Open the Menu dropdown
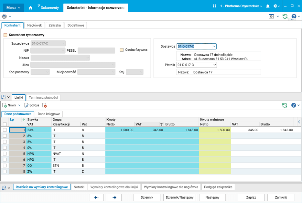Image resolution: width=302 pixels, height=203 pixels. (x=13, y=7)
